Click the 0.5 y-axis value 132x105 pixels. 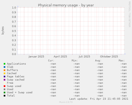14,31
